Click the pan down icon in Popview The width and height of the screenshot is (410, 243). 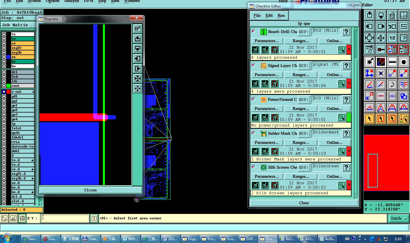(x=137, y=49)
